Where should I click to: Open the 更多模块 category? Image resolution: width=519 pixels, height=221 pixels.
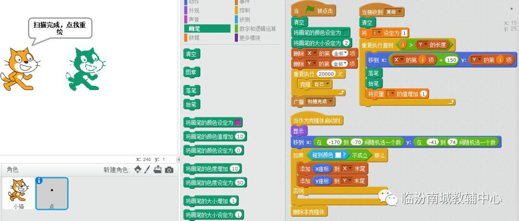click(247, 38)
